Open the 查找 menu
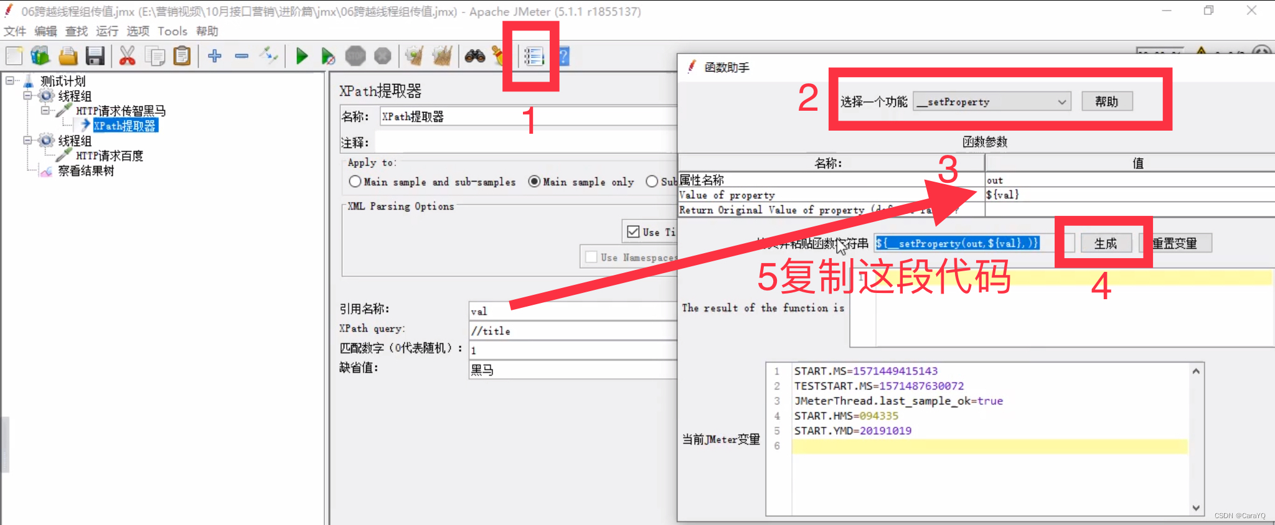This screenshot has height=525, width=1275. tap(77, 31)
